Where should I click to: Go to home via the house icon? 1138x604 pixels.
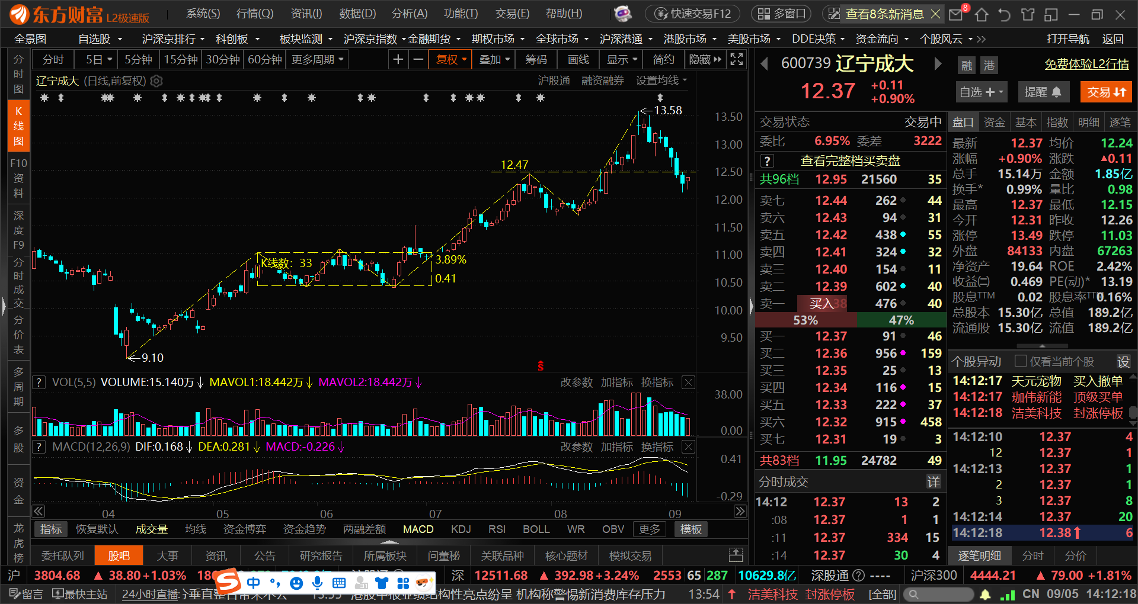(982, 14)
